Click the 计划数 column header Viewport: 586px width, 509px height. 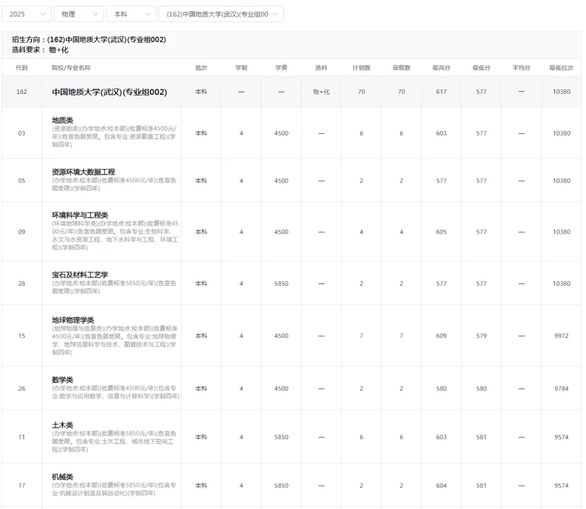tap(361, 68)
